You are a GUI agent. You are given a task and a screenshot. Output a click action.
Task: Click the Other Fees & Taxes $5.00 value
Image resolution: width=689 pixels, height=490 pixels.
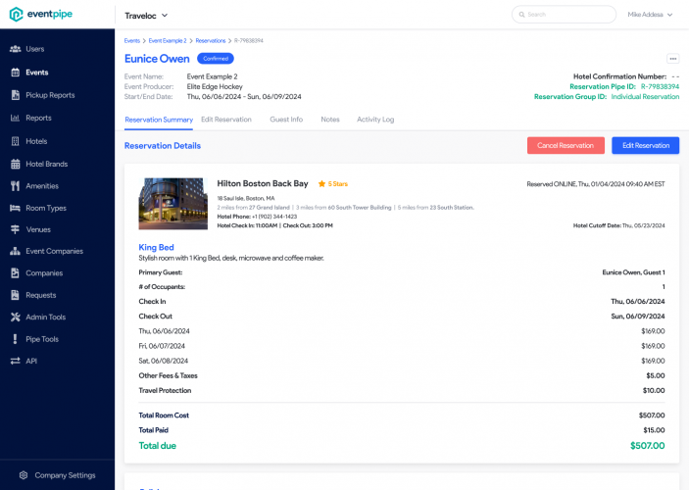[655, 375]
